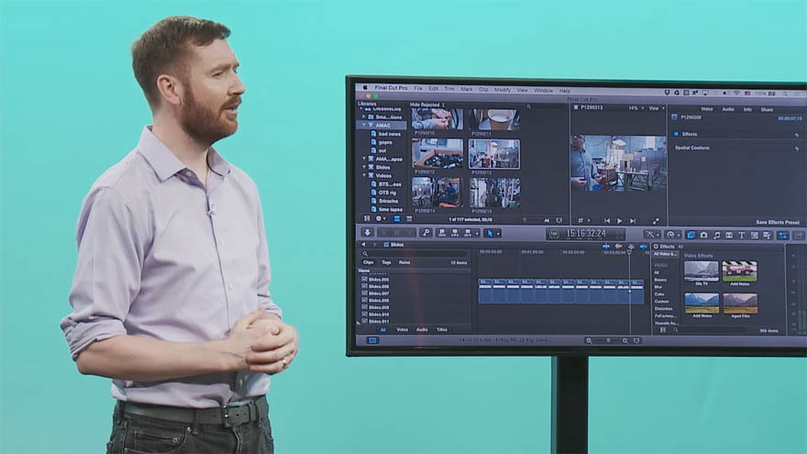Click the timeline zoom-out magnifier
Screen dimensions: 807x454
point(589,340)
